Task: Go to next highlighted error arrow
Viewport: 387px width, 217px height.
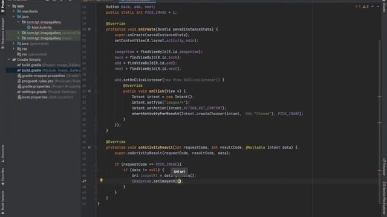Action: tap(378, 7)
